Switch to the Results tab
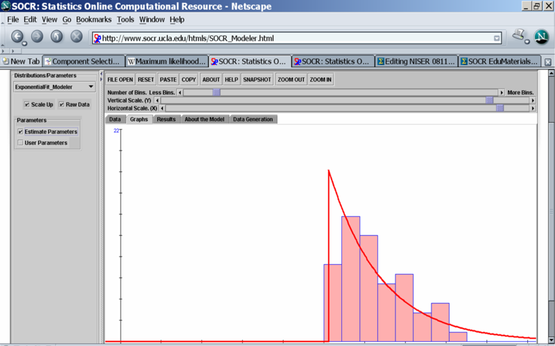 pyautogui.click(x=166, y=119)
